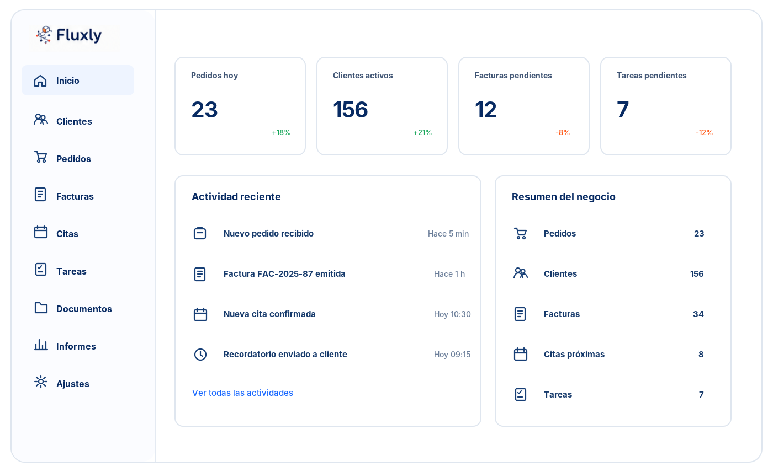Click the invoice icon beside Factura FAC-2025-87 emitida
The height and width of the screenshot is (472, 773).
tap(200, 274)
